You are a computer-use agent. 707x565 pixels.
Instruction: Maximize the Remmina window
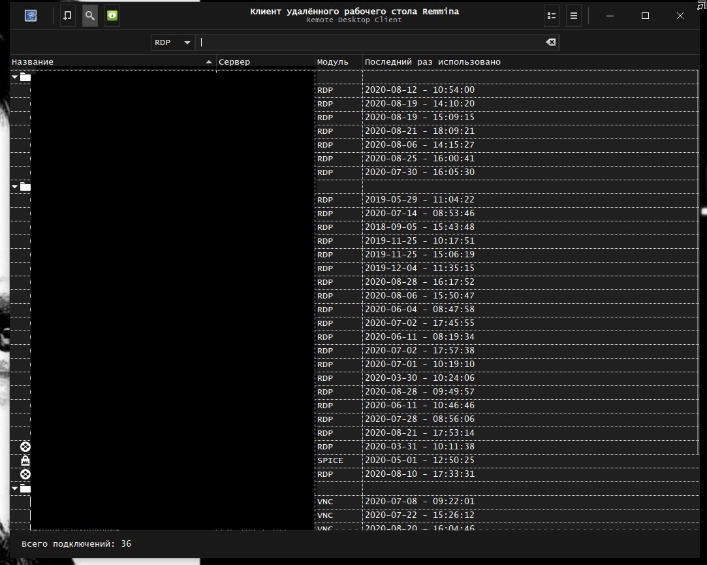click(645, 16)
